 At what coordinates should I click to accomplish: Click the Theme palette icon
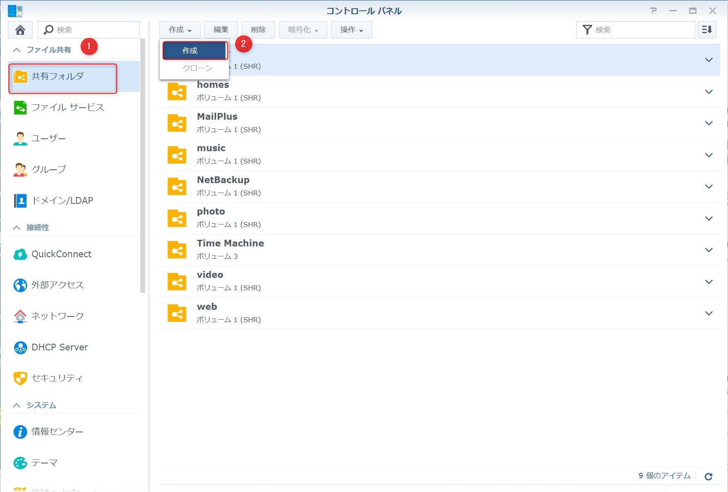(x=20, y=463)
